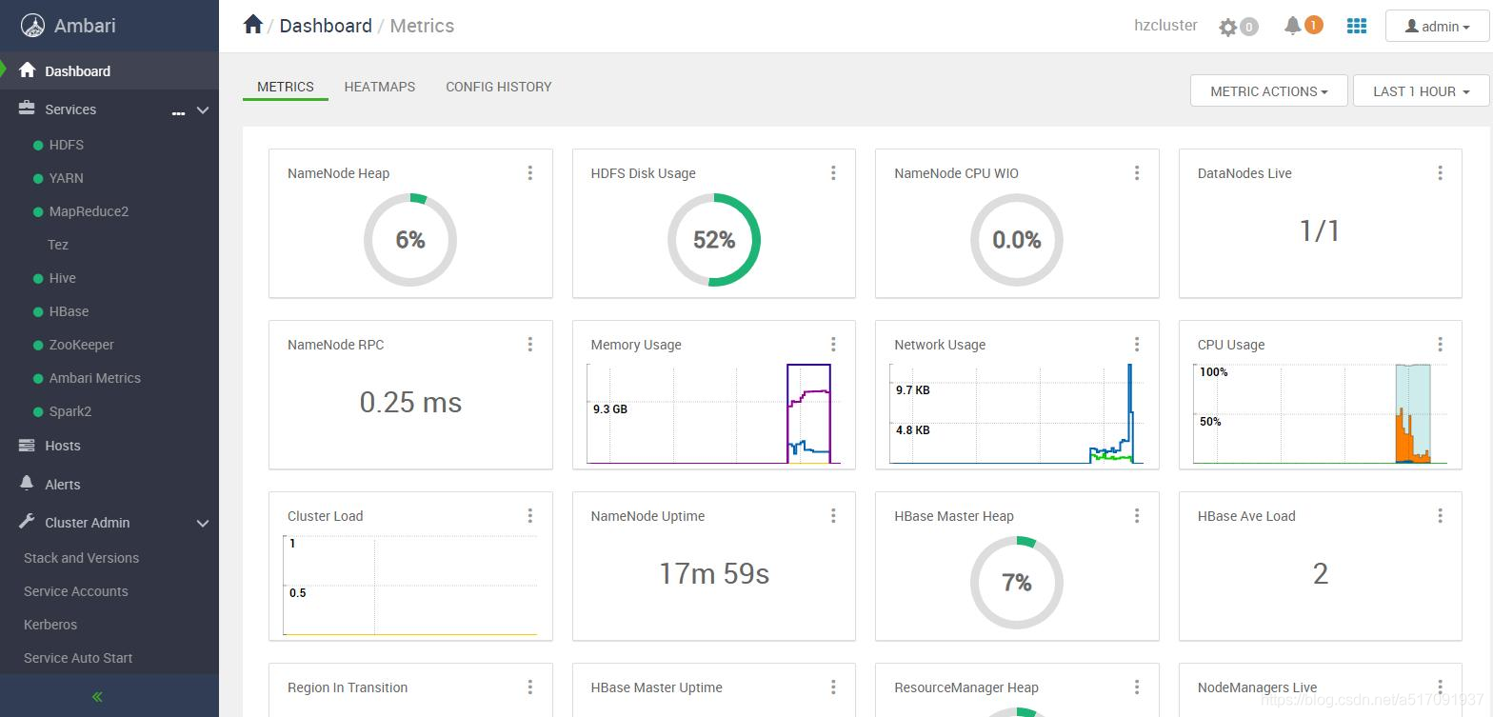Open Region In Transition widget options menu
This screenshot has width=1493, height=717.
(x=530, y=687)
